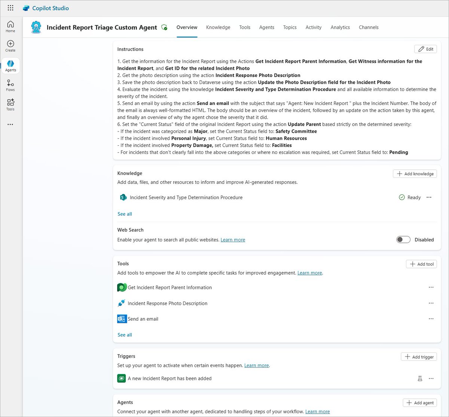Click Add knowledge button
449x417 pixels.
tap(415, 174)
